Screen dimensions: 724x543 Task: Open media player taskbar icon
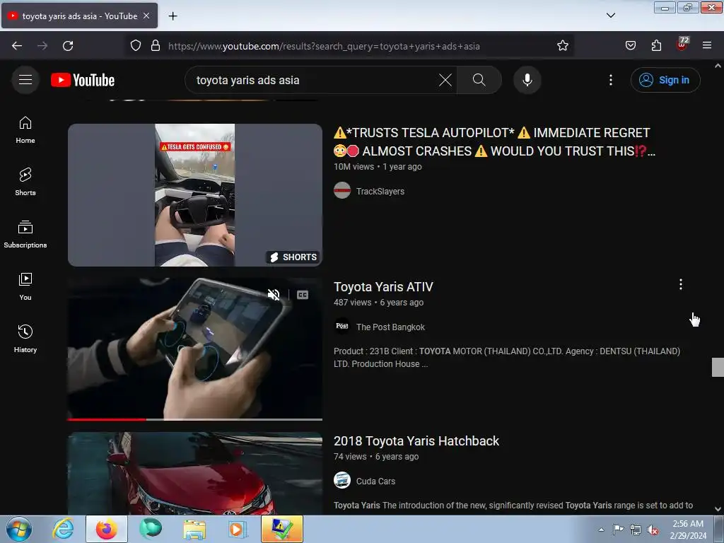(x=238, y=529)
